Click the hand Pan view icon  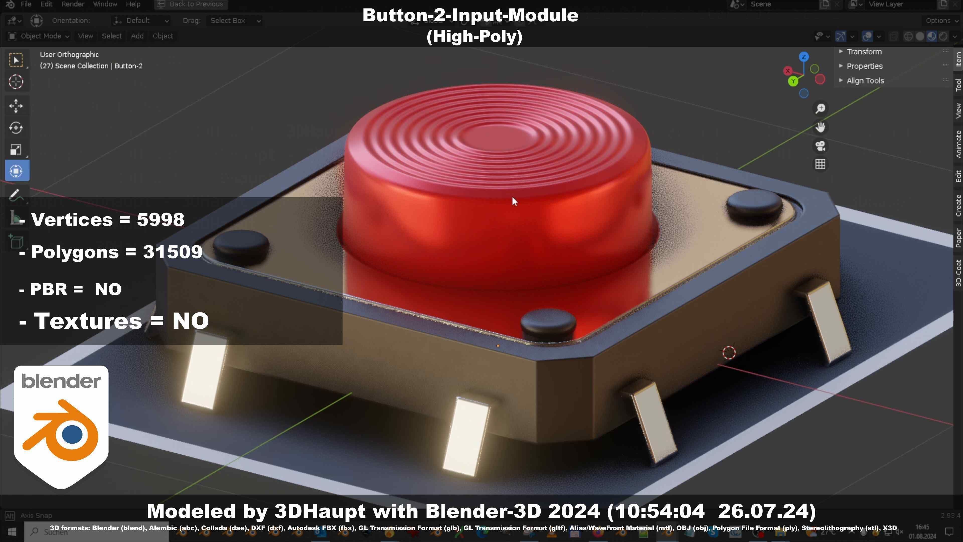point(820,127)
